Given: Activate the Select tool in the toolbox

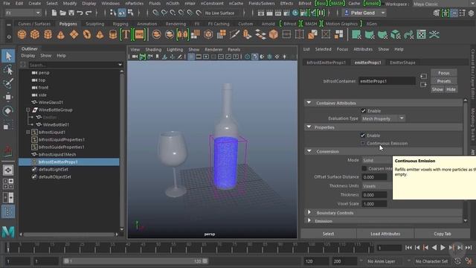Looking at the screenshot, I should coord(8,56).
